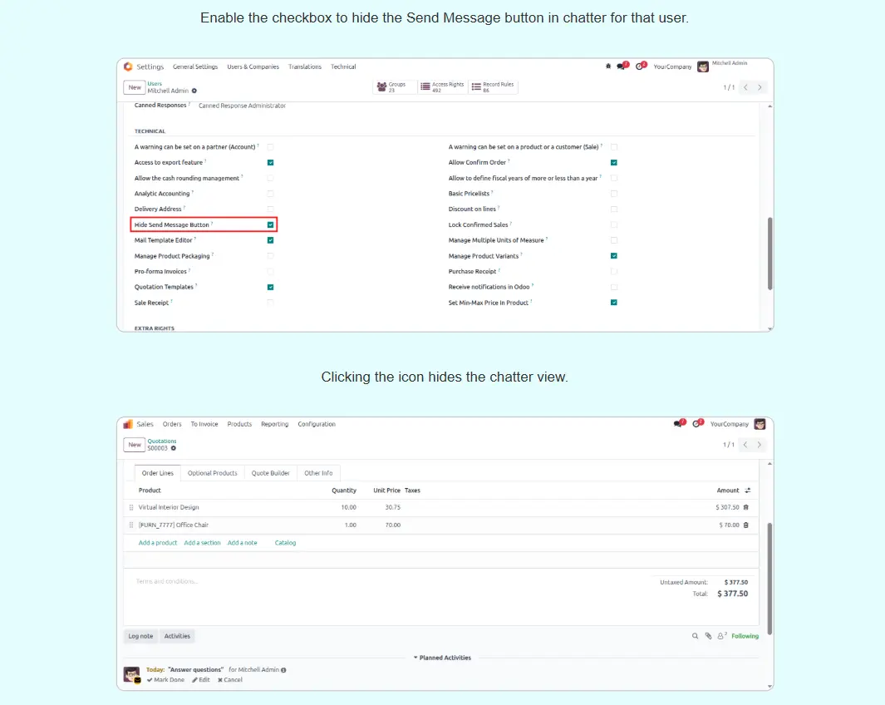Open the Reporting menu in Sales
This screenshot has height=705, width=885.
point(274,424)
